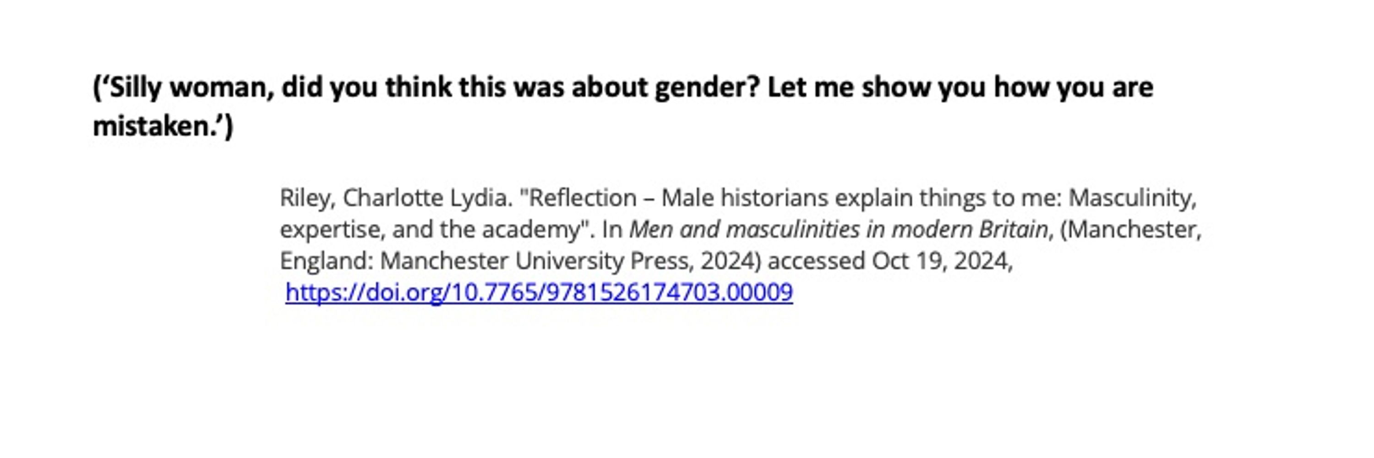
Task: Click '(Manchester,' ending second citation line
Action: [1131, 229]
